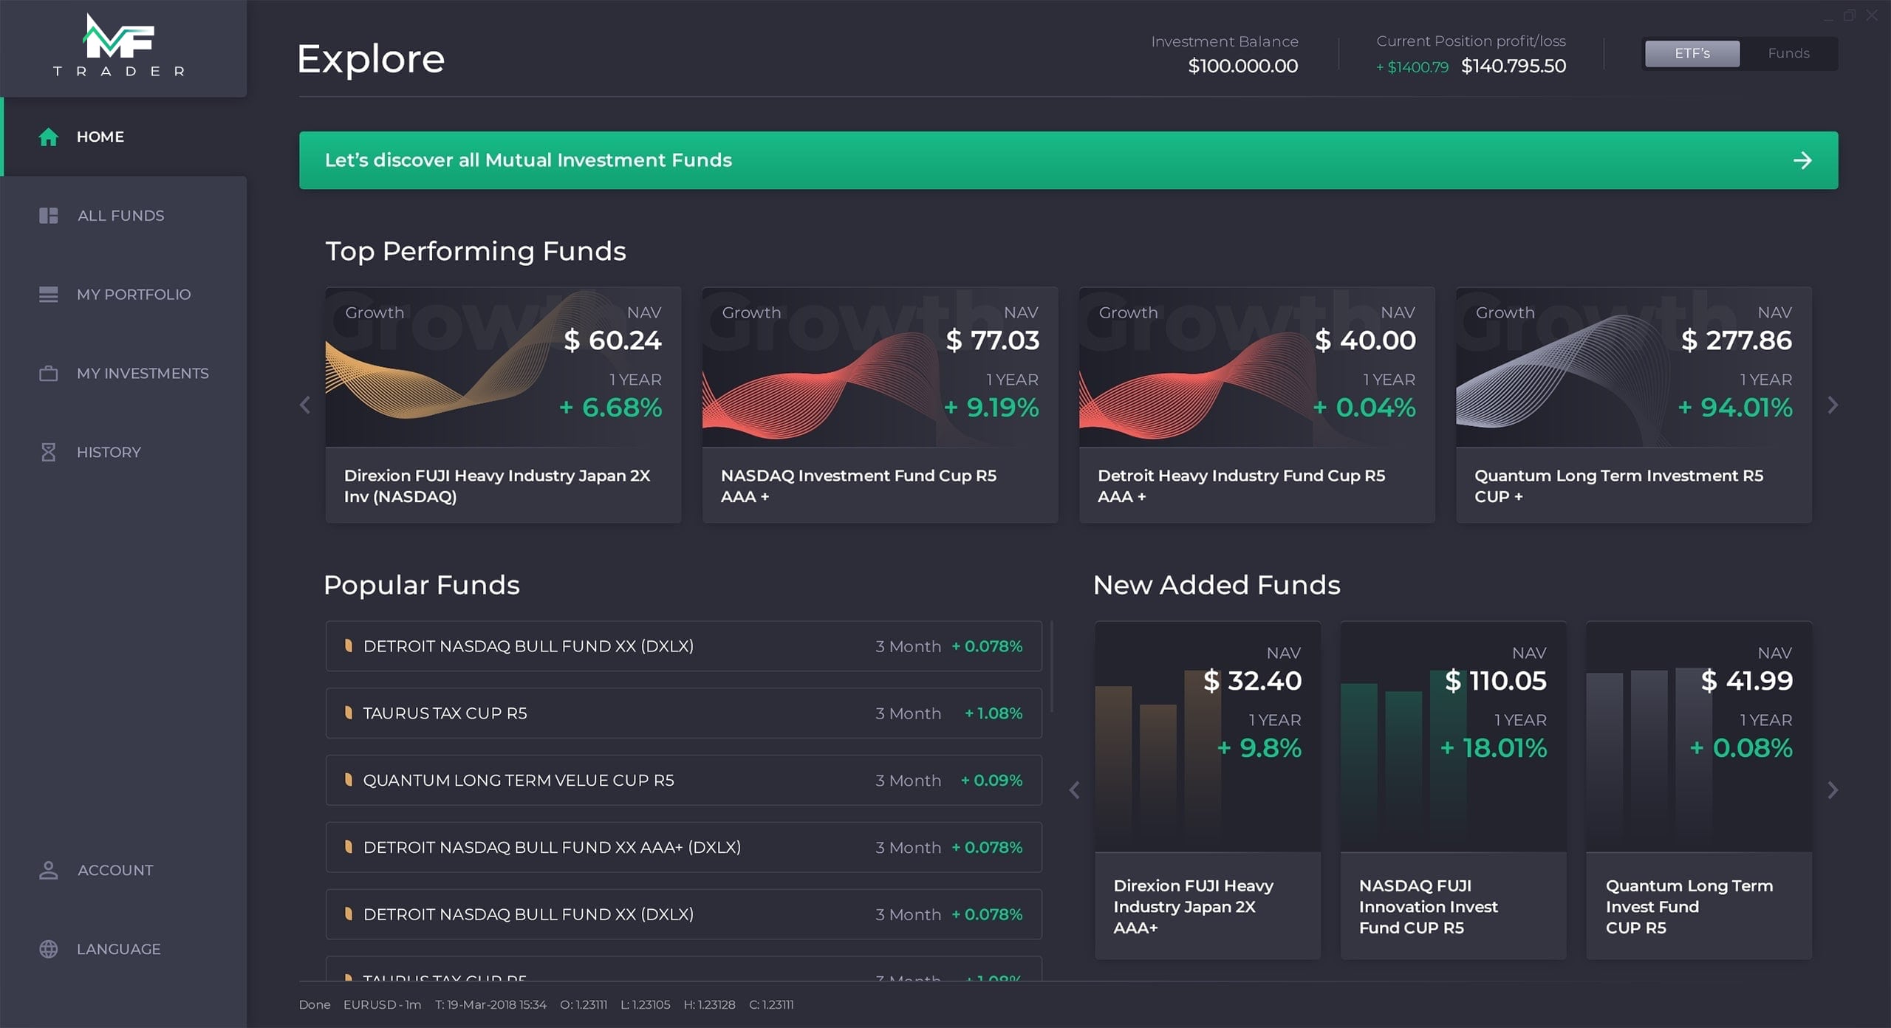Select Direxion FUJI Heavy Industry Japan 2X Inv card

(503, 405)
